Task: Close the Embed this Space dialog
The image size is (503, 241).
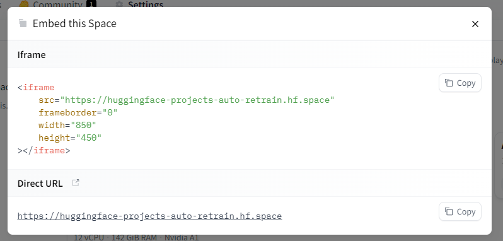Action: (x=475, y=24)
